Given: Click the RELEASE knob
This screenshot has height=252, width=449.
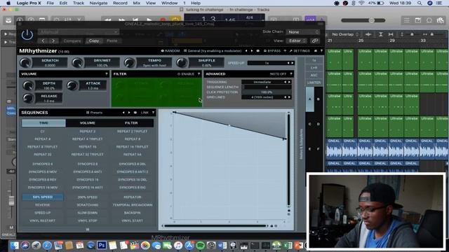Looking at the screenshot, I should click(28, 98).
